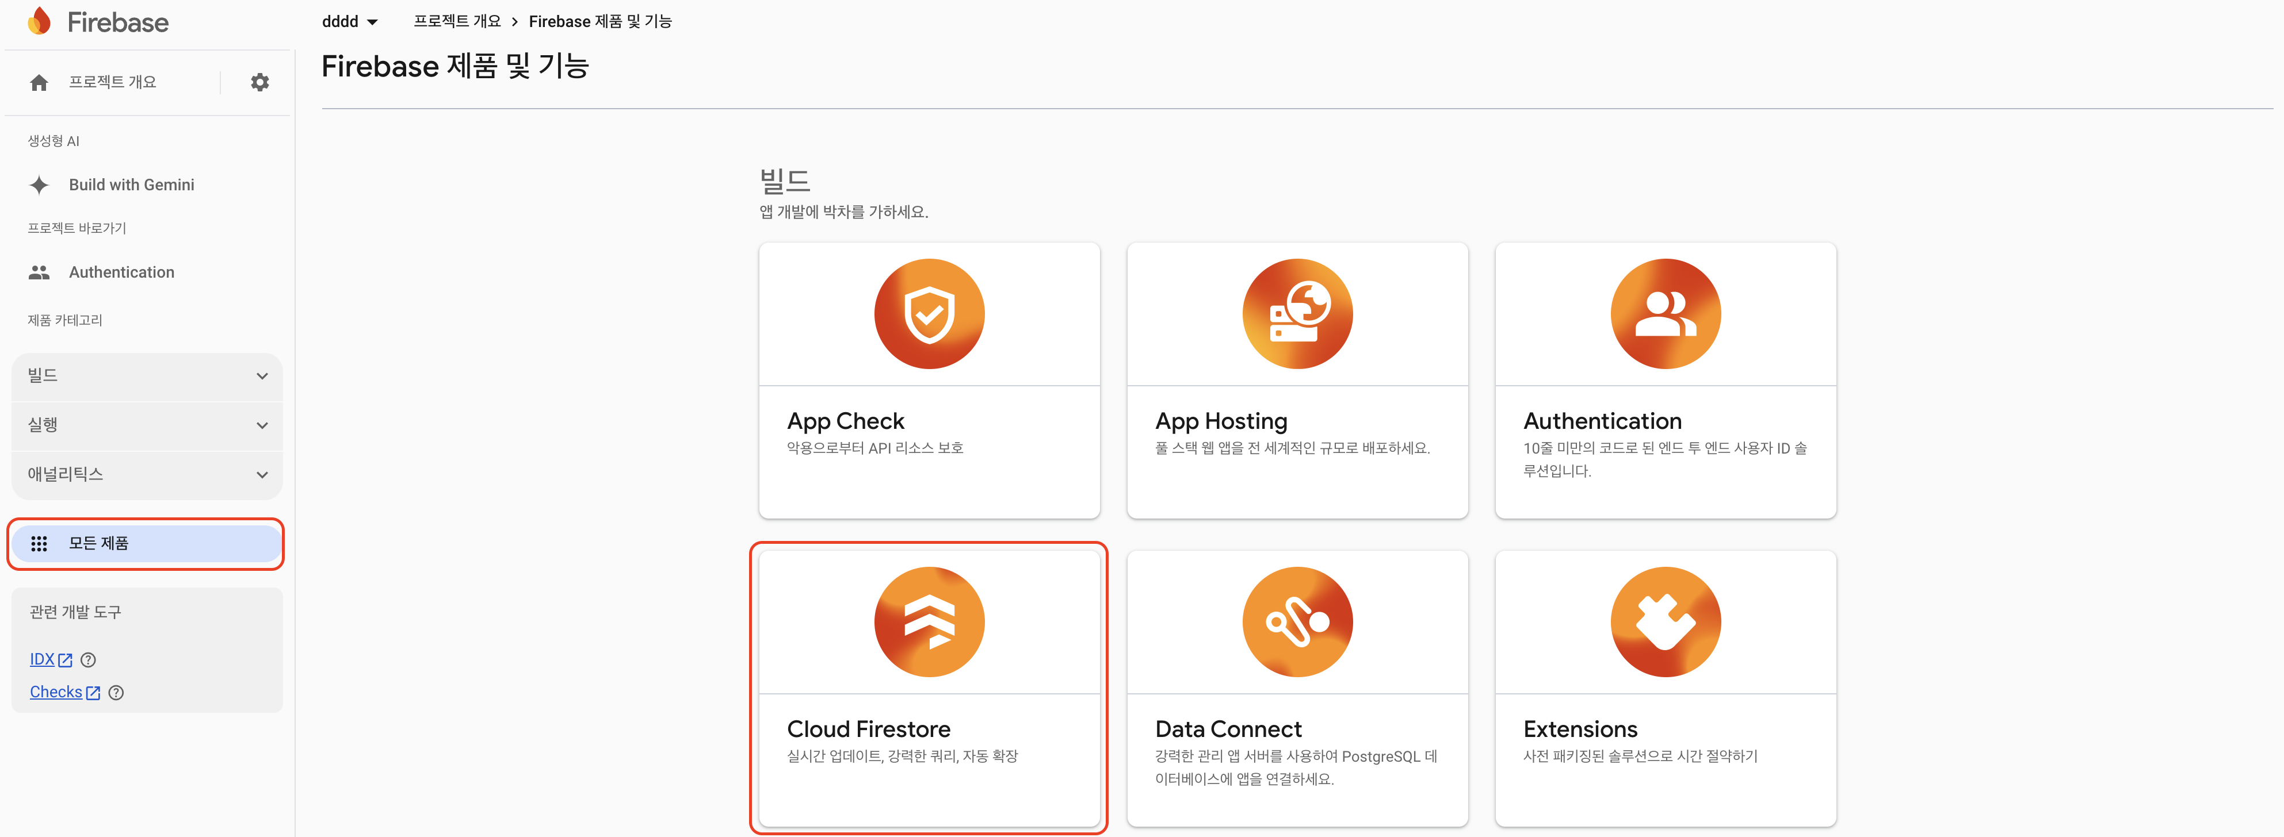Image resolution: width=2284 pixels, height=837 pixels.
Task: Click the description 악용으로부터 API 리소스 보호
Action: click(875, 449)
